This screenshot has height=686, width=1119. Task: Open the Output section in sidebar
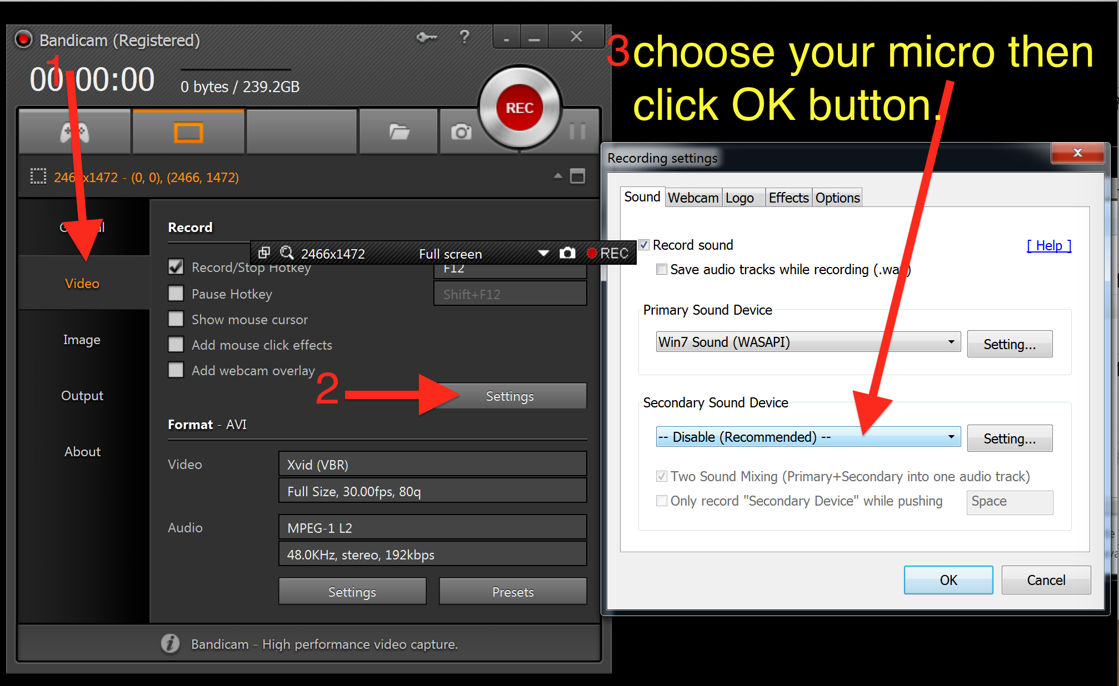[82, 396]
